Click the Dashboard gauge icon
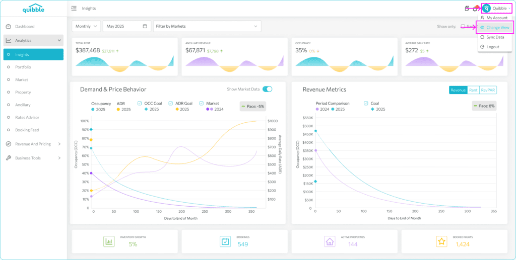516x260 pixels. coord(9,27)
